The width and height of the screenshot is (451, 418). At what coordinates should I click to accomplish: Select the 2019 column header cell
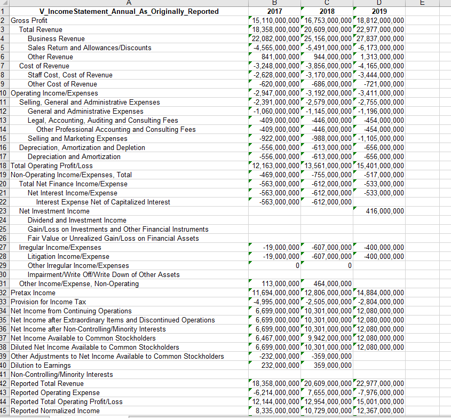[x=379, y=11]
